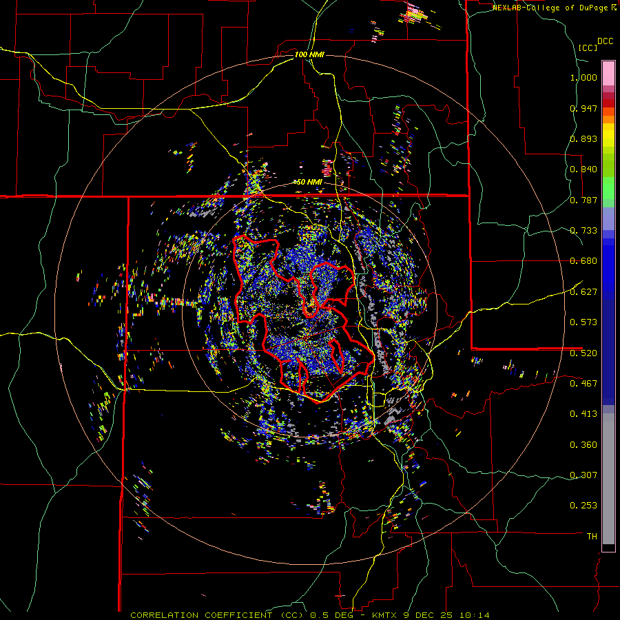Click the 0.893 value on the color scale

583,138
